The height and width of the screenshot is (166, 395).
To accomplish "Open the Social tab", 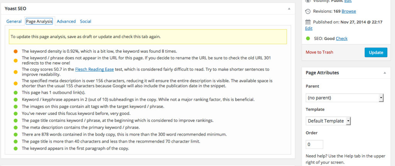I will [x=86, y=22].
